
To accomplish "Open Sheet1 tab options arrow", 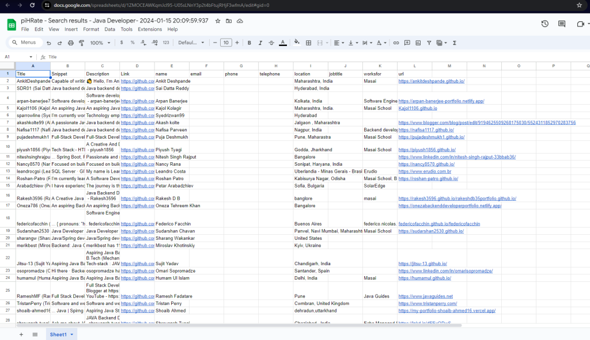I will click(71, 334).
